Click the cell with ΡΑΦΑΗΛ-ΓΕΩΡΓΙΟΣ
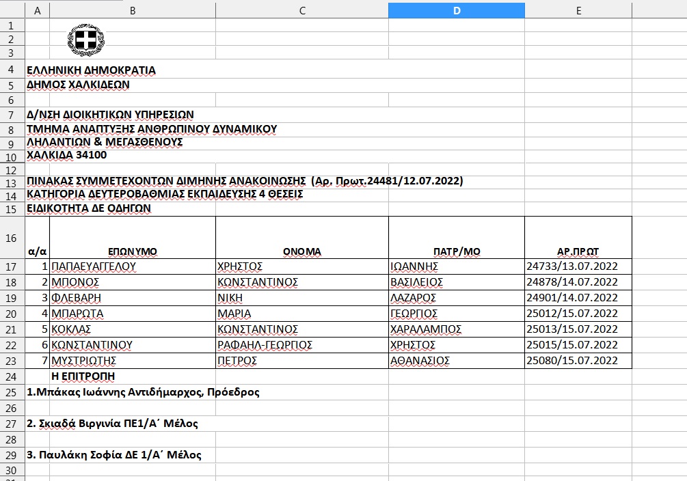The height and width of the screenshot is (481, 687). tap(301, 345)
